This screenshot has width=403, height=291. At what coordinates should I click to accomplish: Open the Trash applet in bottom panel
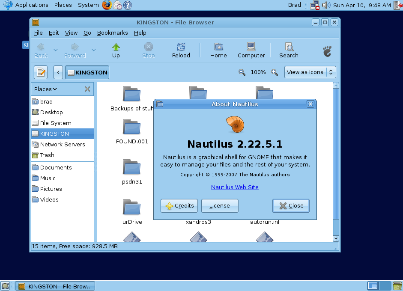(397, 286)
